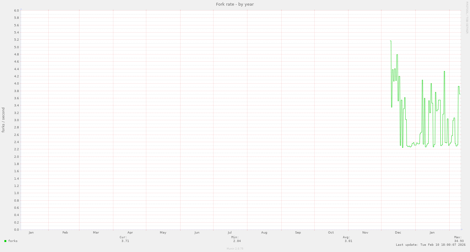Image resolution: width=470 pixels, height=252 pixels.
Task: Click the 6.0 tick on y-axis
Action: coord(17,11)
